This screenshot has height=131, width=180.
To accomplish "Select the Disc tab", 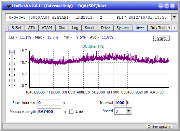I will tap(62, 28).
